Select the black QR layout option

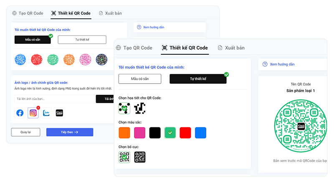[x=140, y=157]
